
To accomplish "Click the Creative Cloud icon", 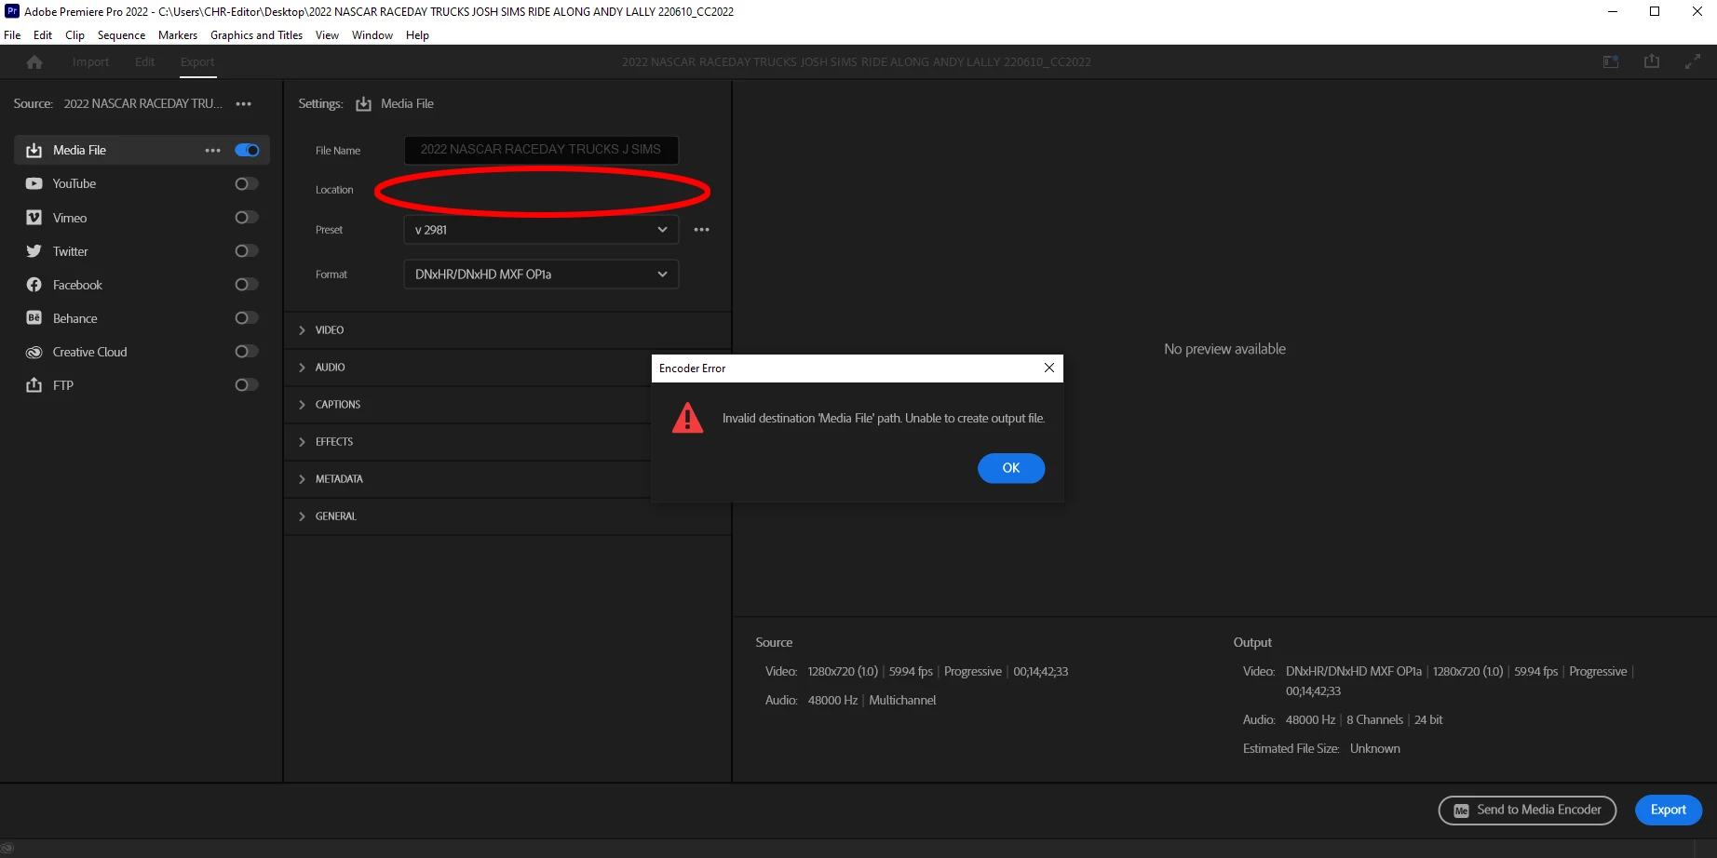I will tap(34, 352).
